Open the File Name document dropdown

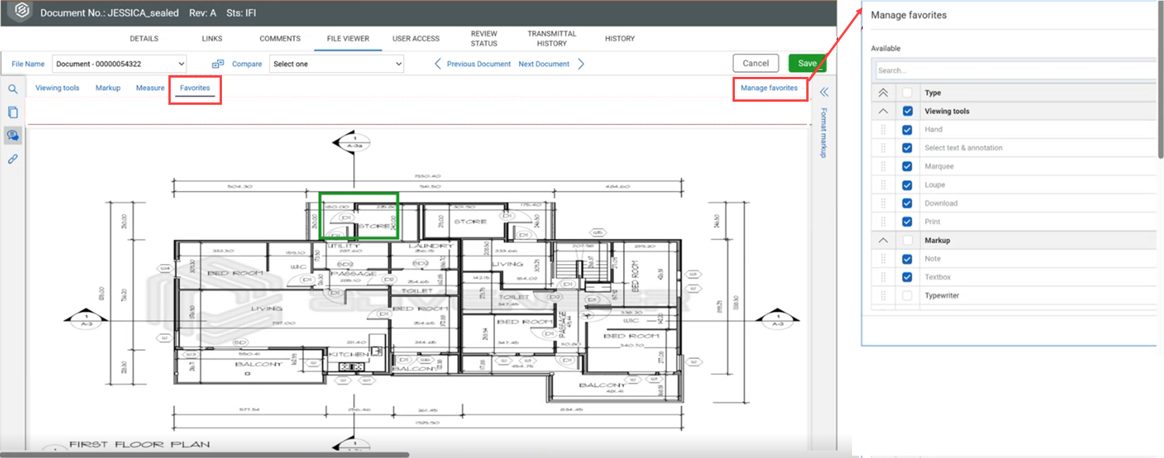(120, 64)
